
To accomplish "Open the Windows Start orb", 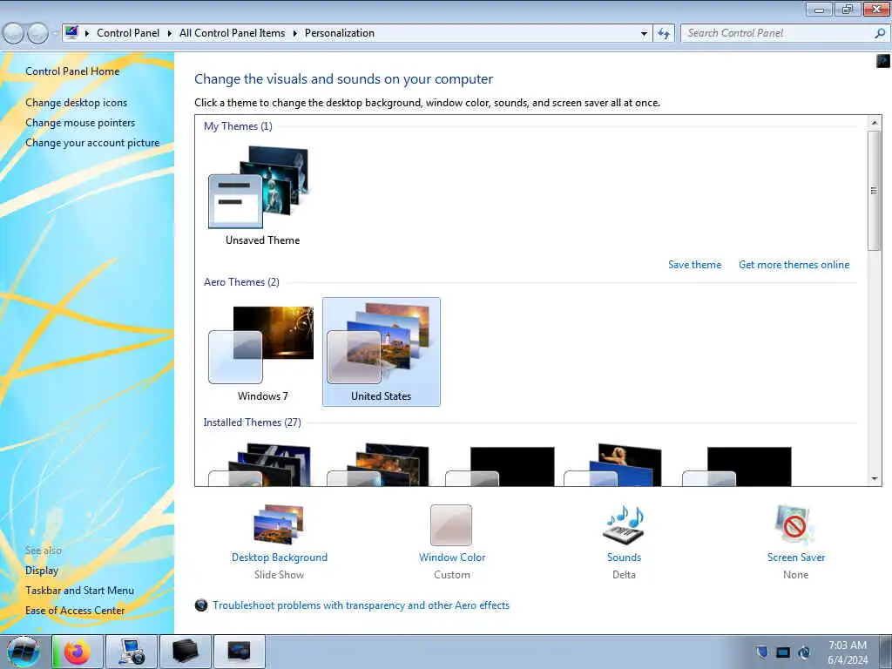I will (x=24, y=652).
